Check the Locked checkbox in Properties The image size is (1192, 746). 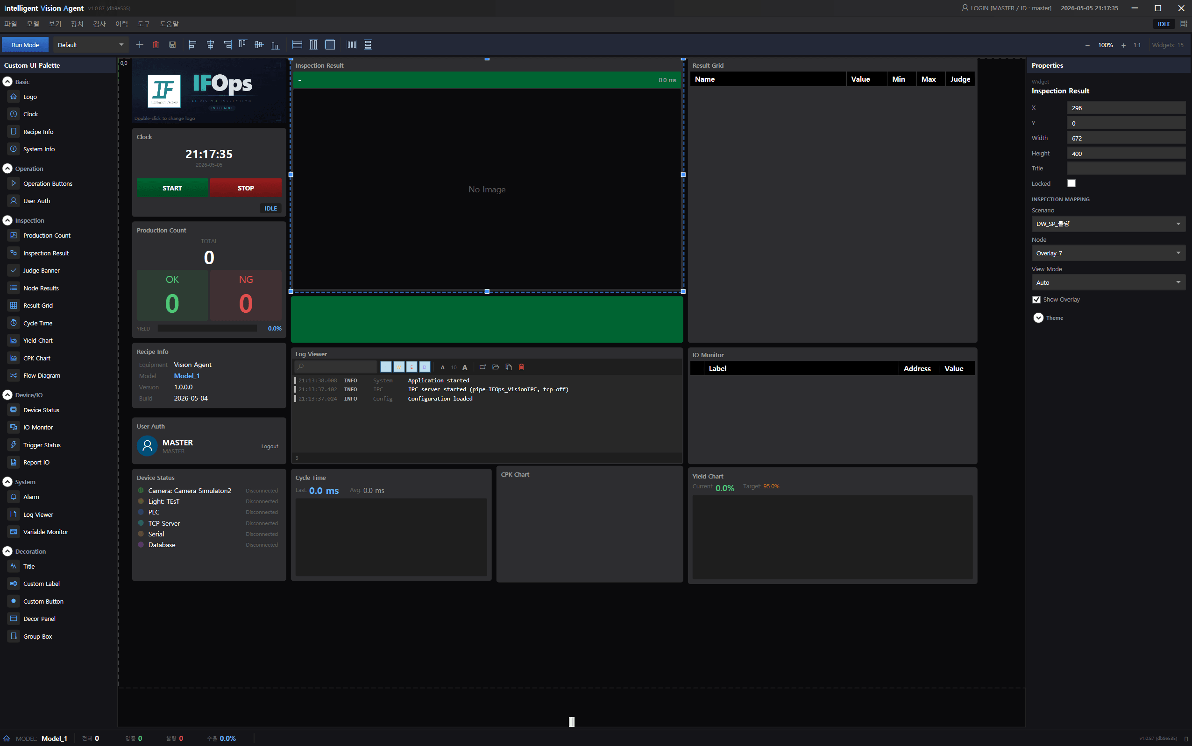(1071, 183)
